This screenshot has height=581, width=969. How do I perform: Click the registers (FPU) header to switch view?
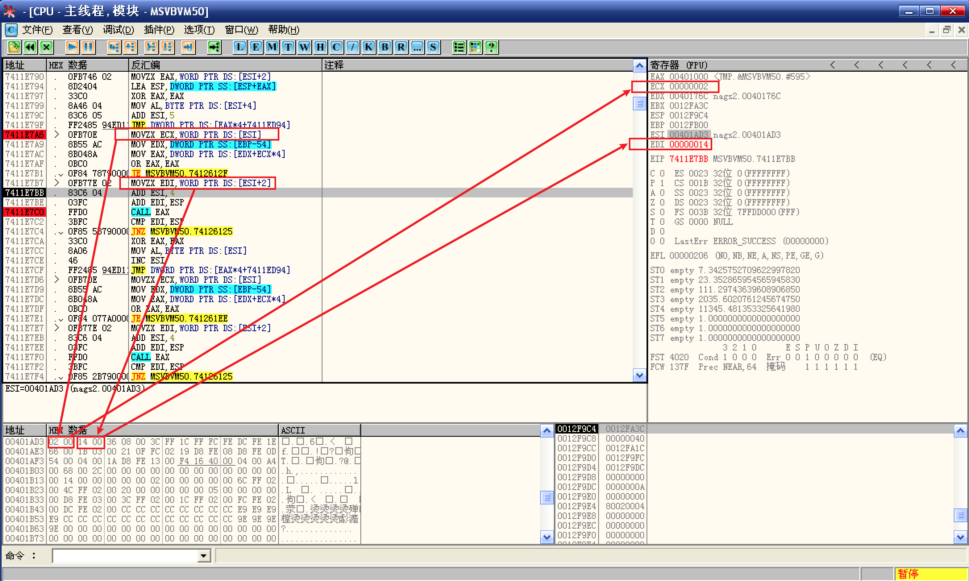tap(679, 65)
